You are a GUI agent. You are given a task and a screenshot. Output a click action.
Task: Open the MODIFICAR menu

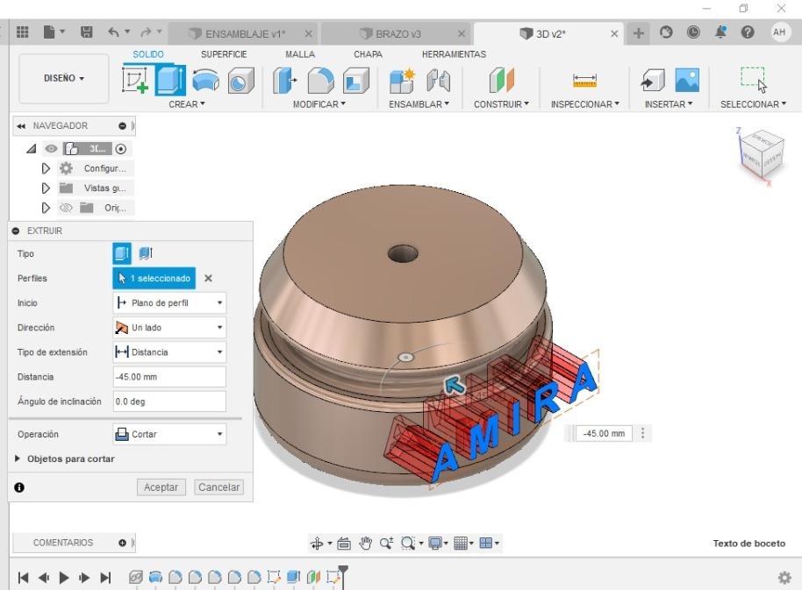point(319,104)
